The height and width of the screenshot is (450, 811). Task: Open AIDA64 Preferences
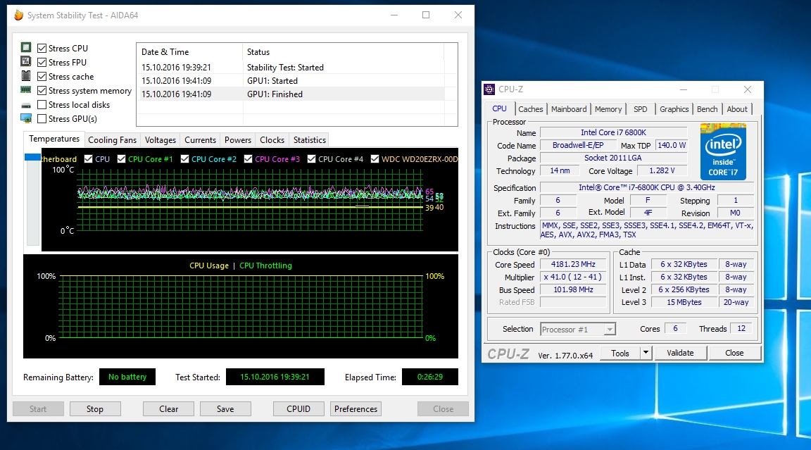tap(356, 408)
